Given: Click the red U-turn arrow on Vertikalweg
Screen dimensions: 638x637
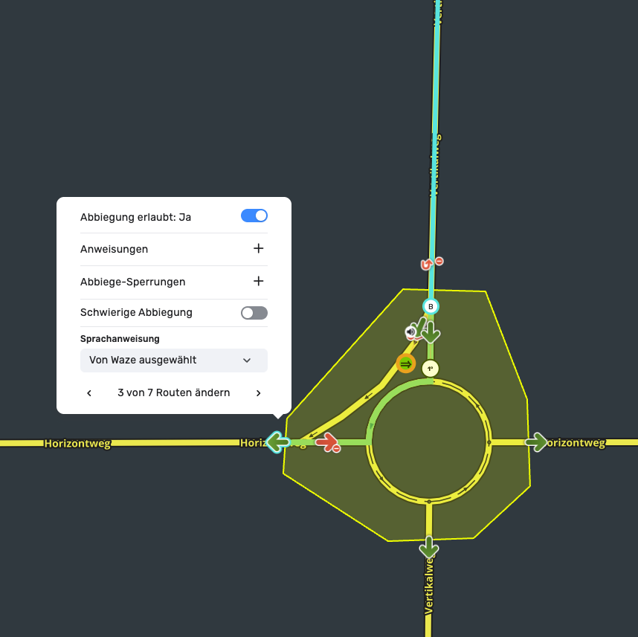Looking at the screenshot, I should [x=427, y=264].
